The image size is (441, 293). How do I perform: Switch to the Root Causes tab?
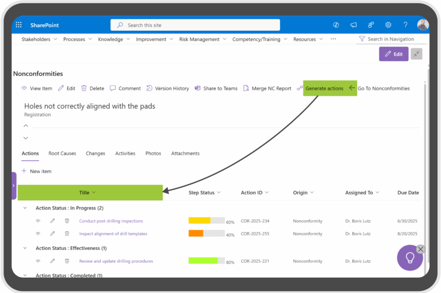62,153
